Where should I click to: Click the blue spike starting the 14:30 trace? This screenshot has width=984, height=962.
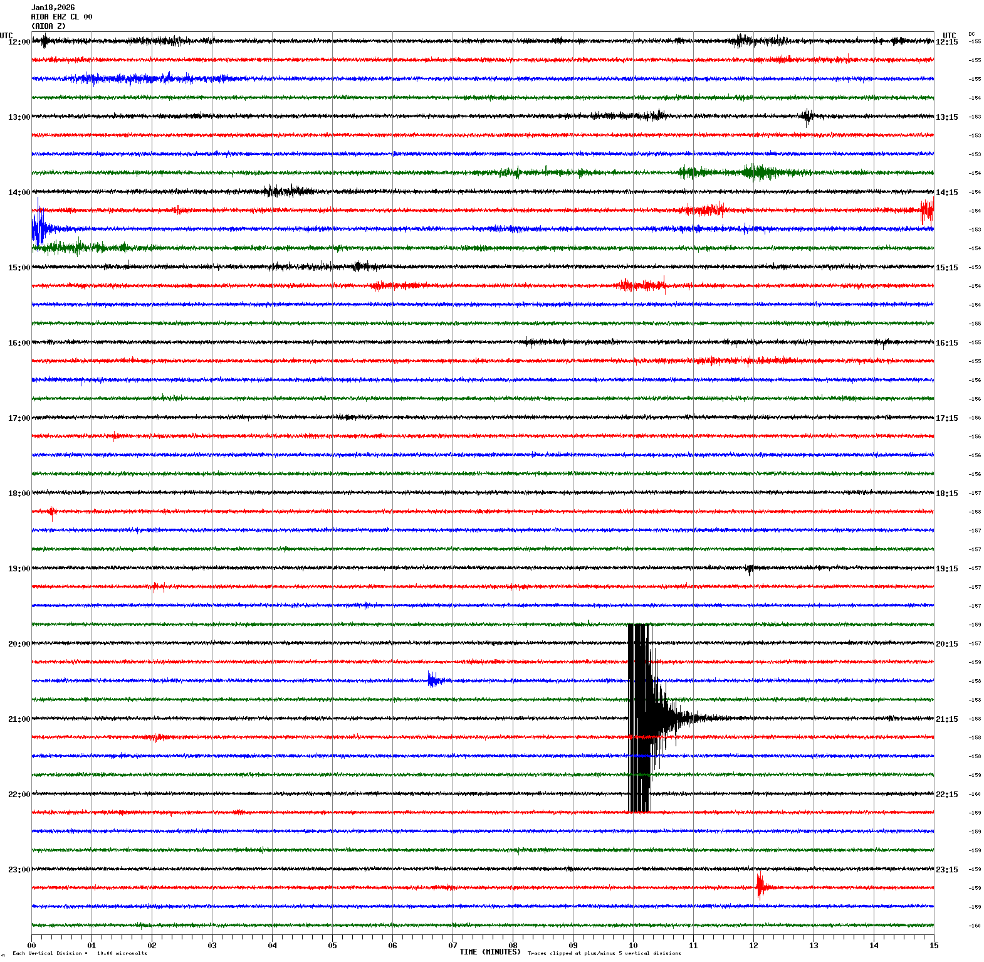pos(38,228)
